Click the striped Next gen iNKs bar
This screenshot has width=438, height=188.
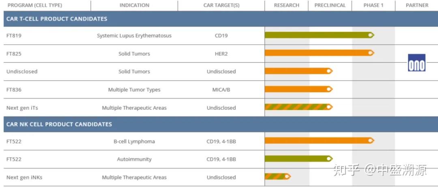tap(278, 176)
